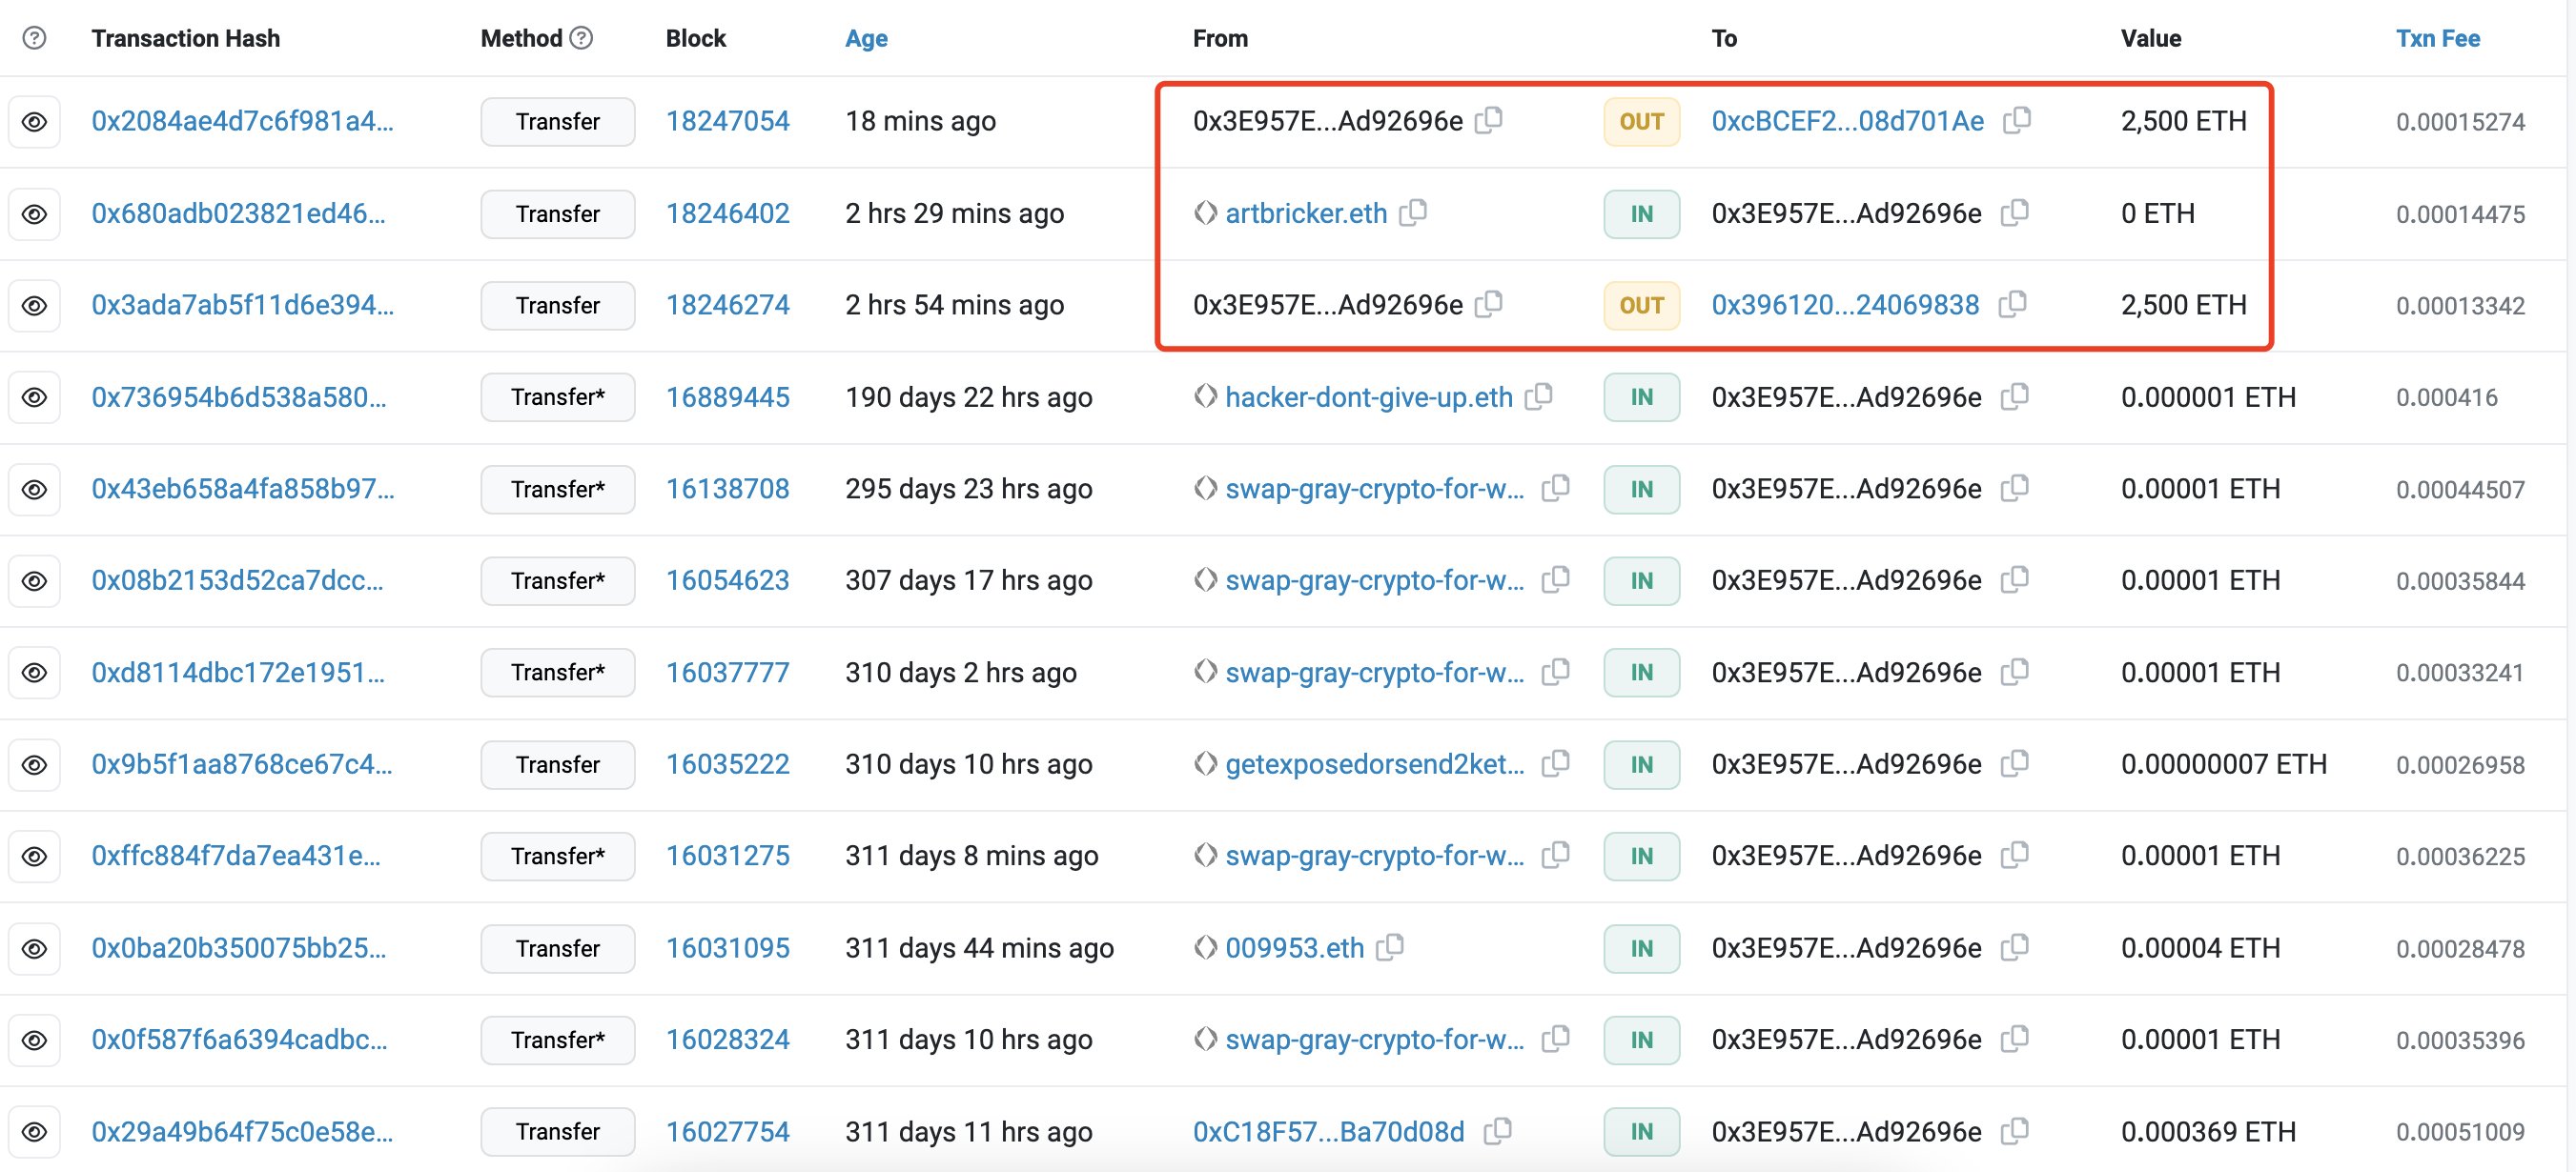
Task: Open the hacker-dont-give-up.eth address
Action: pyautogui.click(x=1369, y=397)
